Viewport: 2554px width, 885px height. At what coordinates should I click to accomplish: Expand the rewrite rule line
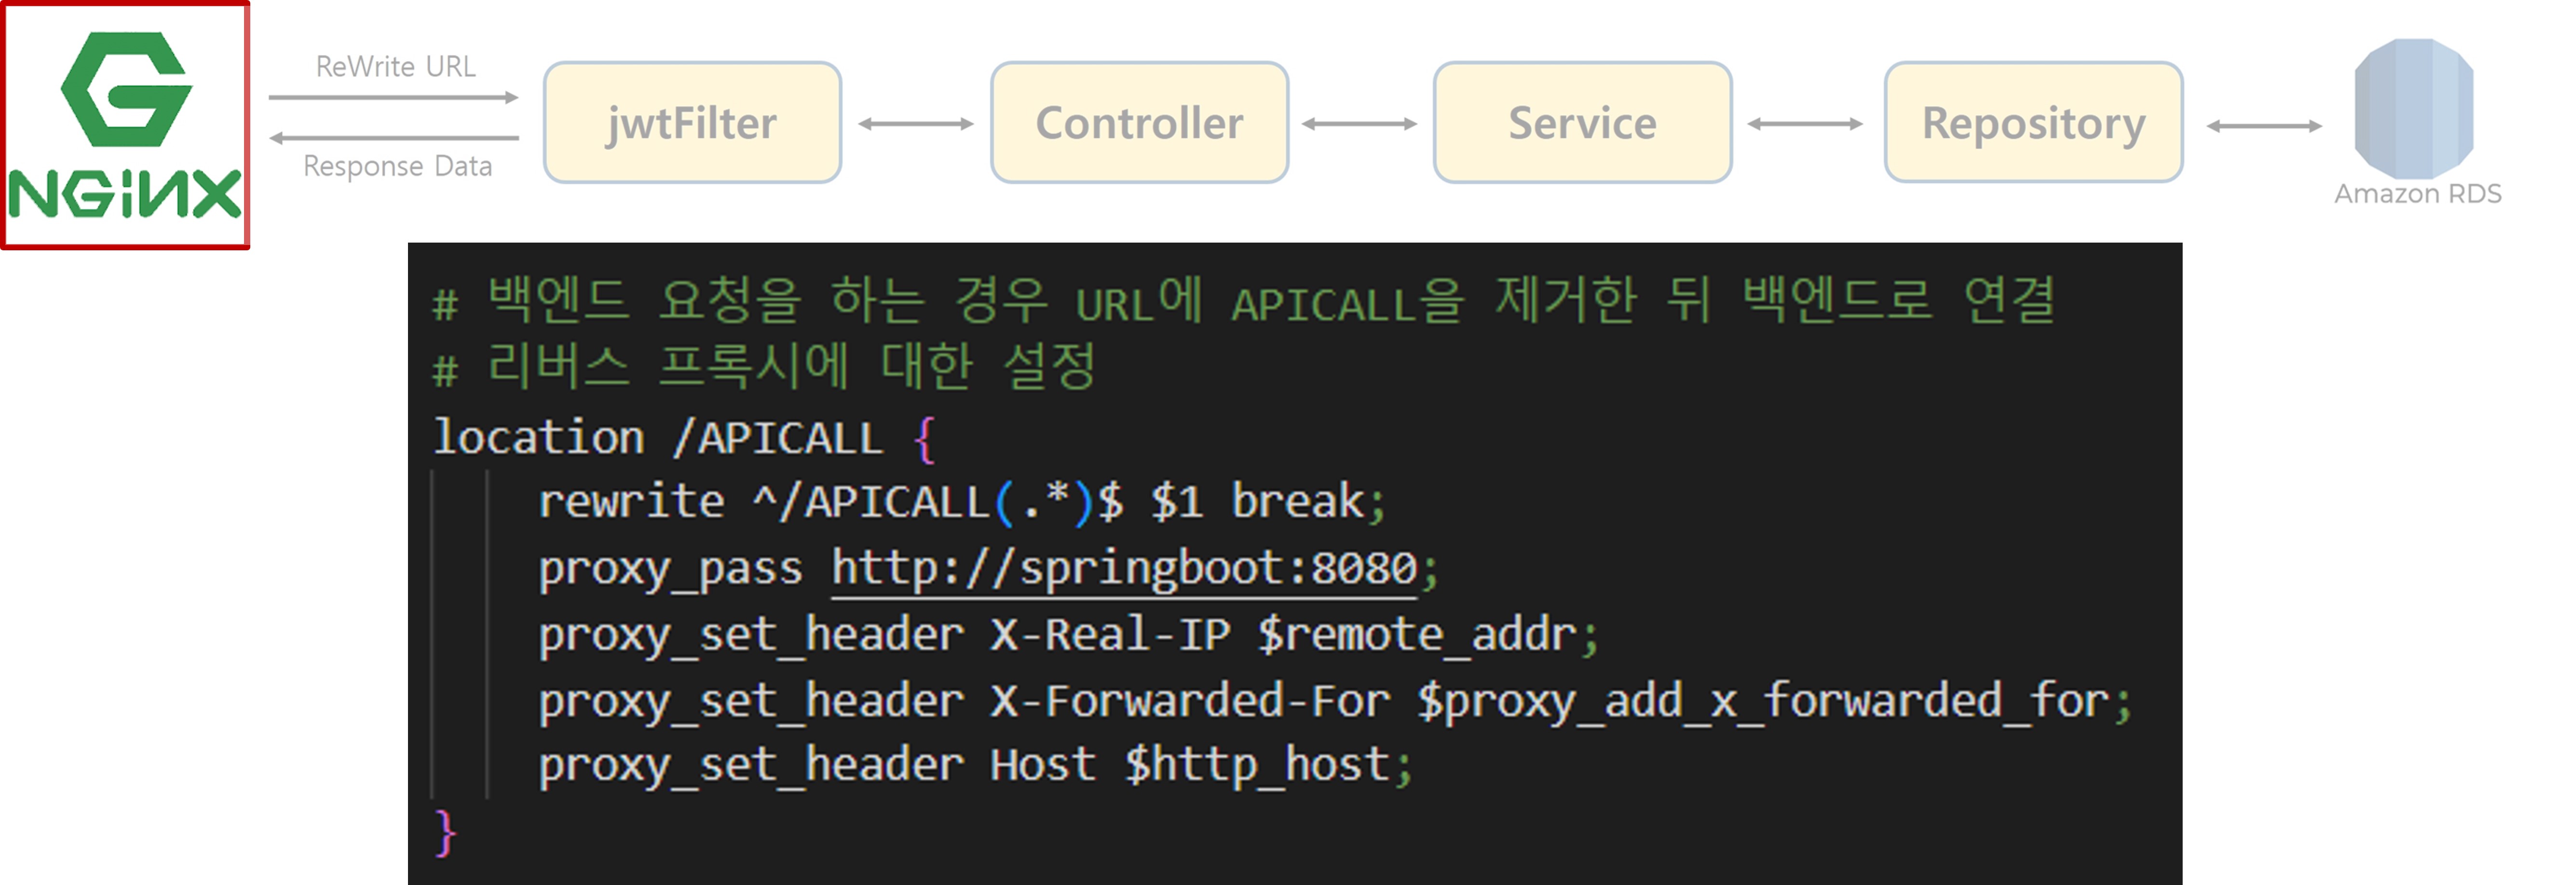pyautogui.click(x=962, y=501)
